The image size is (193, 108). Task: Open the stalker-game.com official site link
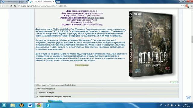(x=96, y=18)
